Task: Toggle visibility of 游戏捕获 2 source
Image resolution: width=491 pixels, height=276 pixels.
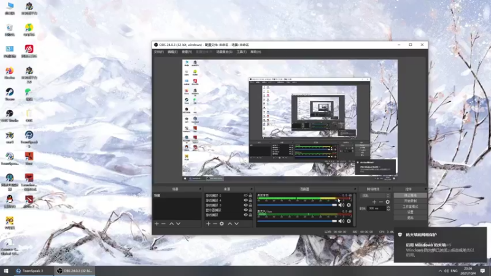Action: click(x=245, y=195)
